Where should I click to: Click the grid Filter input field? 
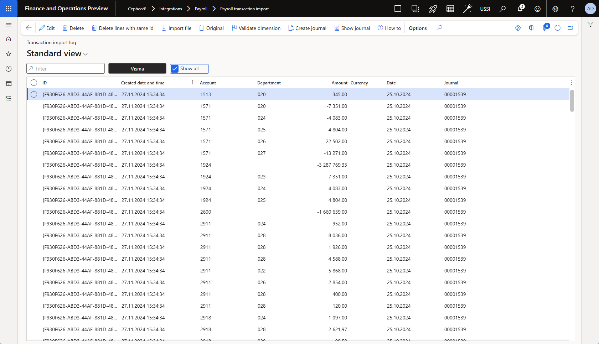[66, 69]
